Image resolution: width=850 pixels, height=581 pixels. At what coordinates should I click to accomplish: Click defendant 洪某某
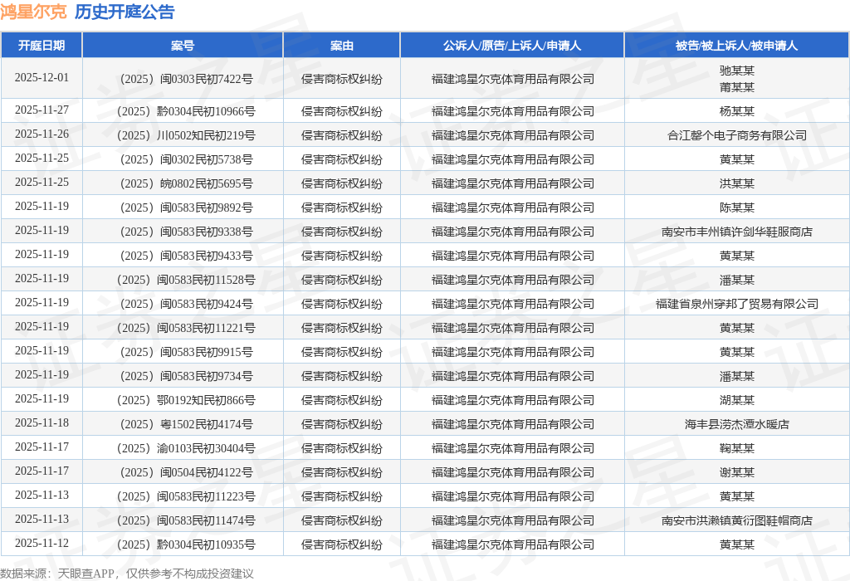coord(737,183)
